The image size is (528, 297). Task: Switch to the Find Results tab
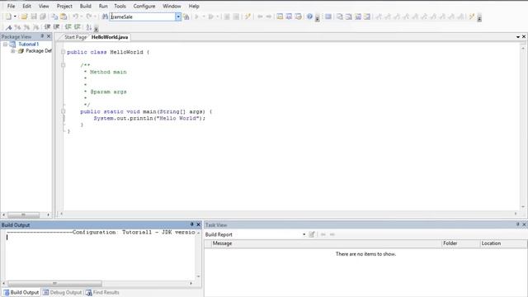click(102, 292)
